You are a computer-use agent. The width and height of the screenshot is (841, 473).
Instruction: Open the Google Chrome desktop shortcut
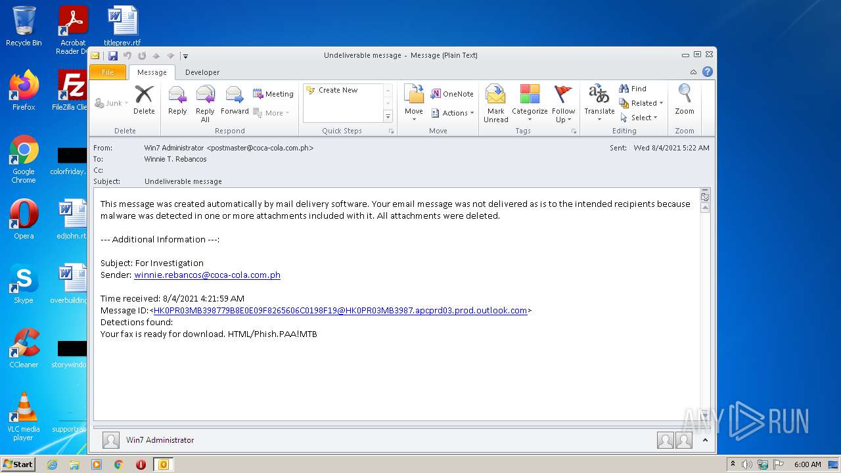coord(24,160)
